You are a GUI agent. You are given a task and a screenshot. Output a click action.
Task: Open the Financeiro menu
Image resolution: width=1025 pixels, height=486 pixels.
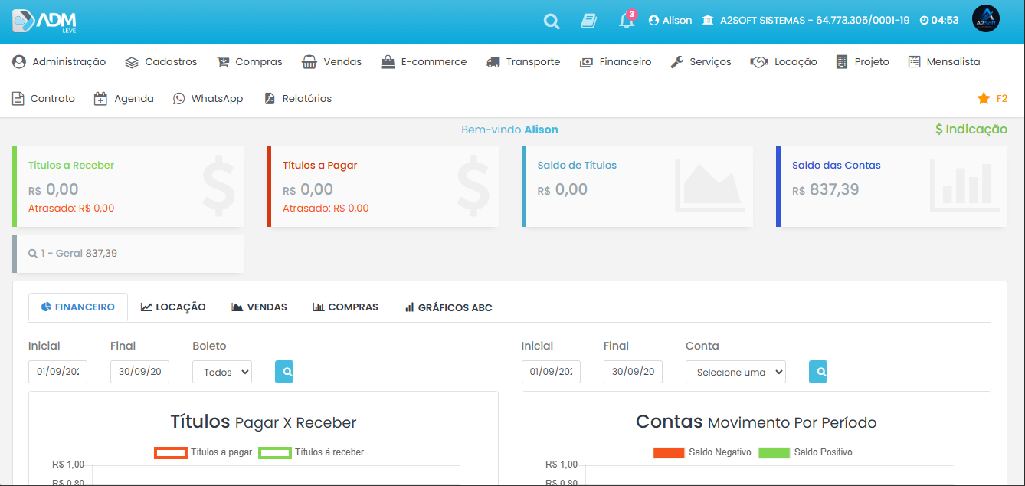coord(615,62)
